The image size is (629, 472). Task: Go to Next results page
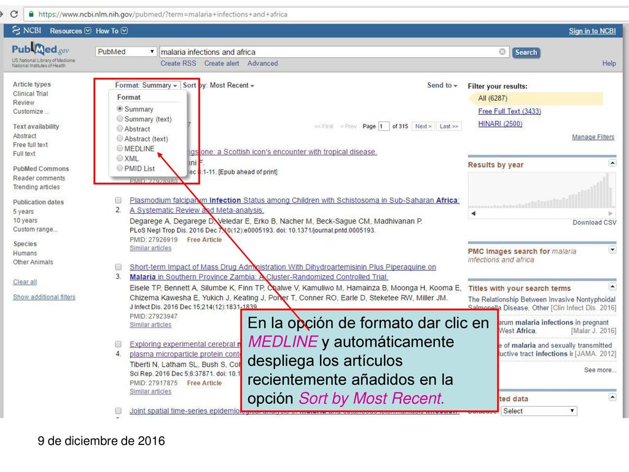(423, 126)
